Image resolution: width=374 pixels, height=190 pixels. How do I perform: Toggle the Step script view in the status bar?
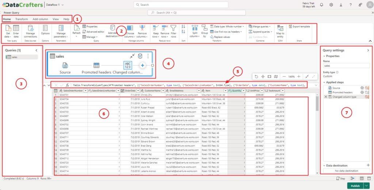tap(341, 178)
